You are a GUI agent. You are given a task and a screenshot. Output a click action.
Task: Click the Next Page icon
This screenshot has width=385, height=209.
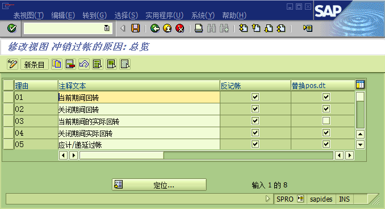tap(269, 28)
